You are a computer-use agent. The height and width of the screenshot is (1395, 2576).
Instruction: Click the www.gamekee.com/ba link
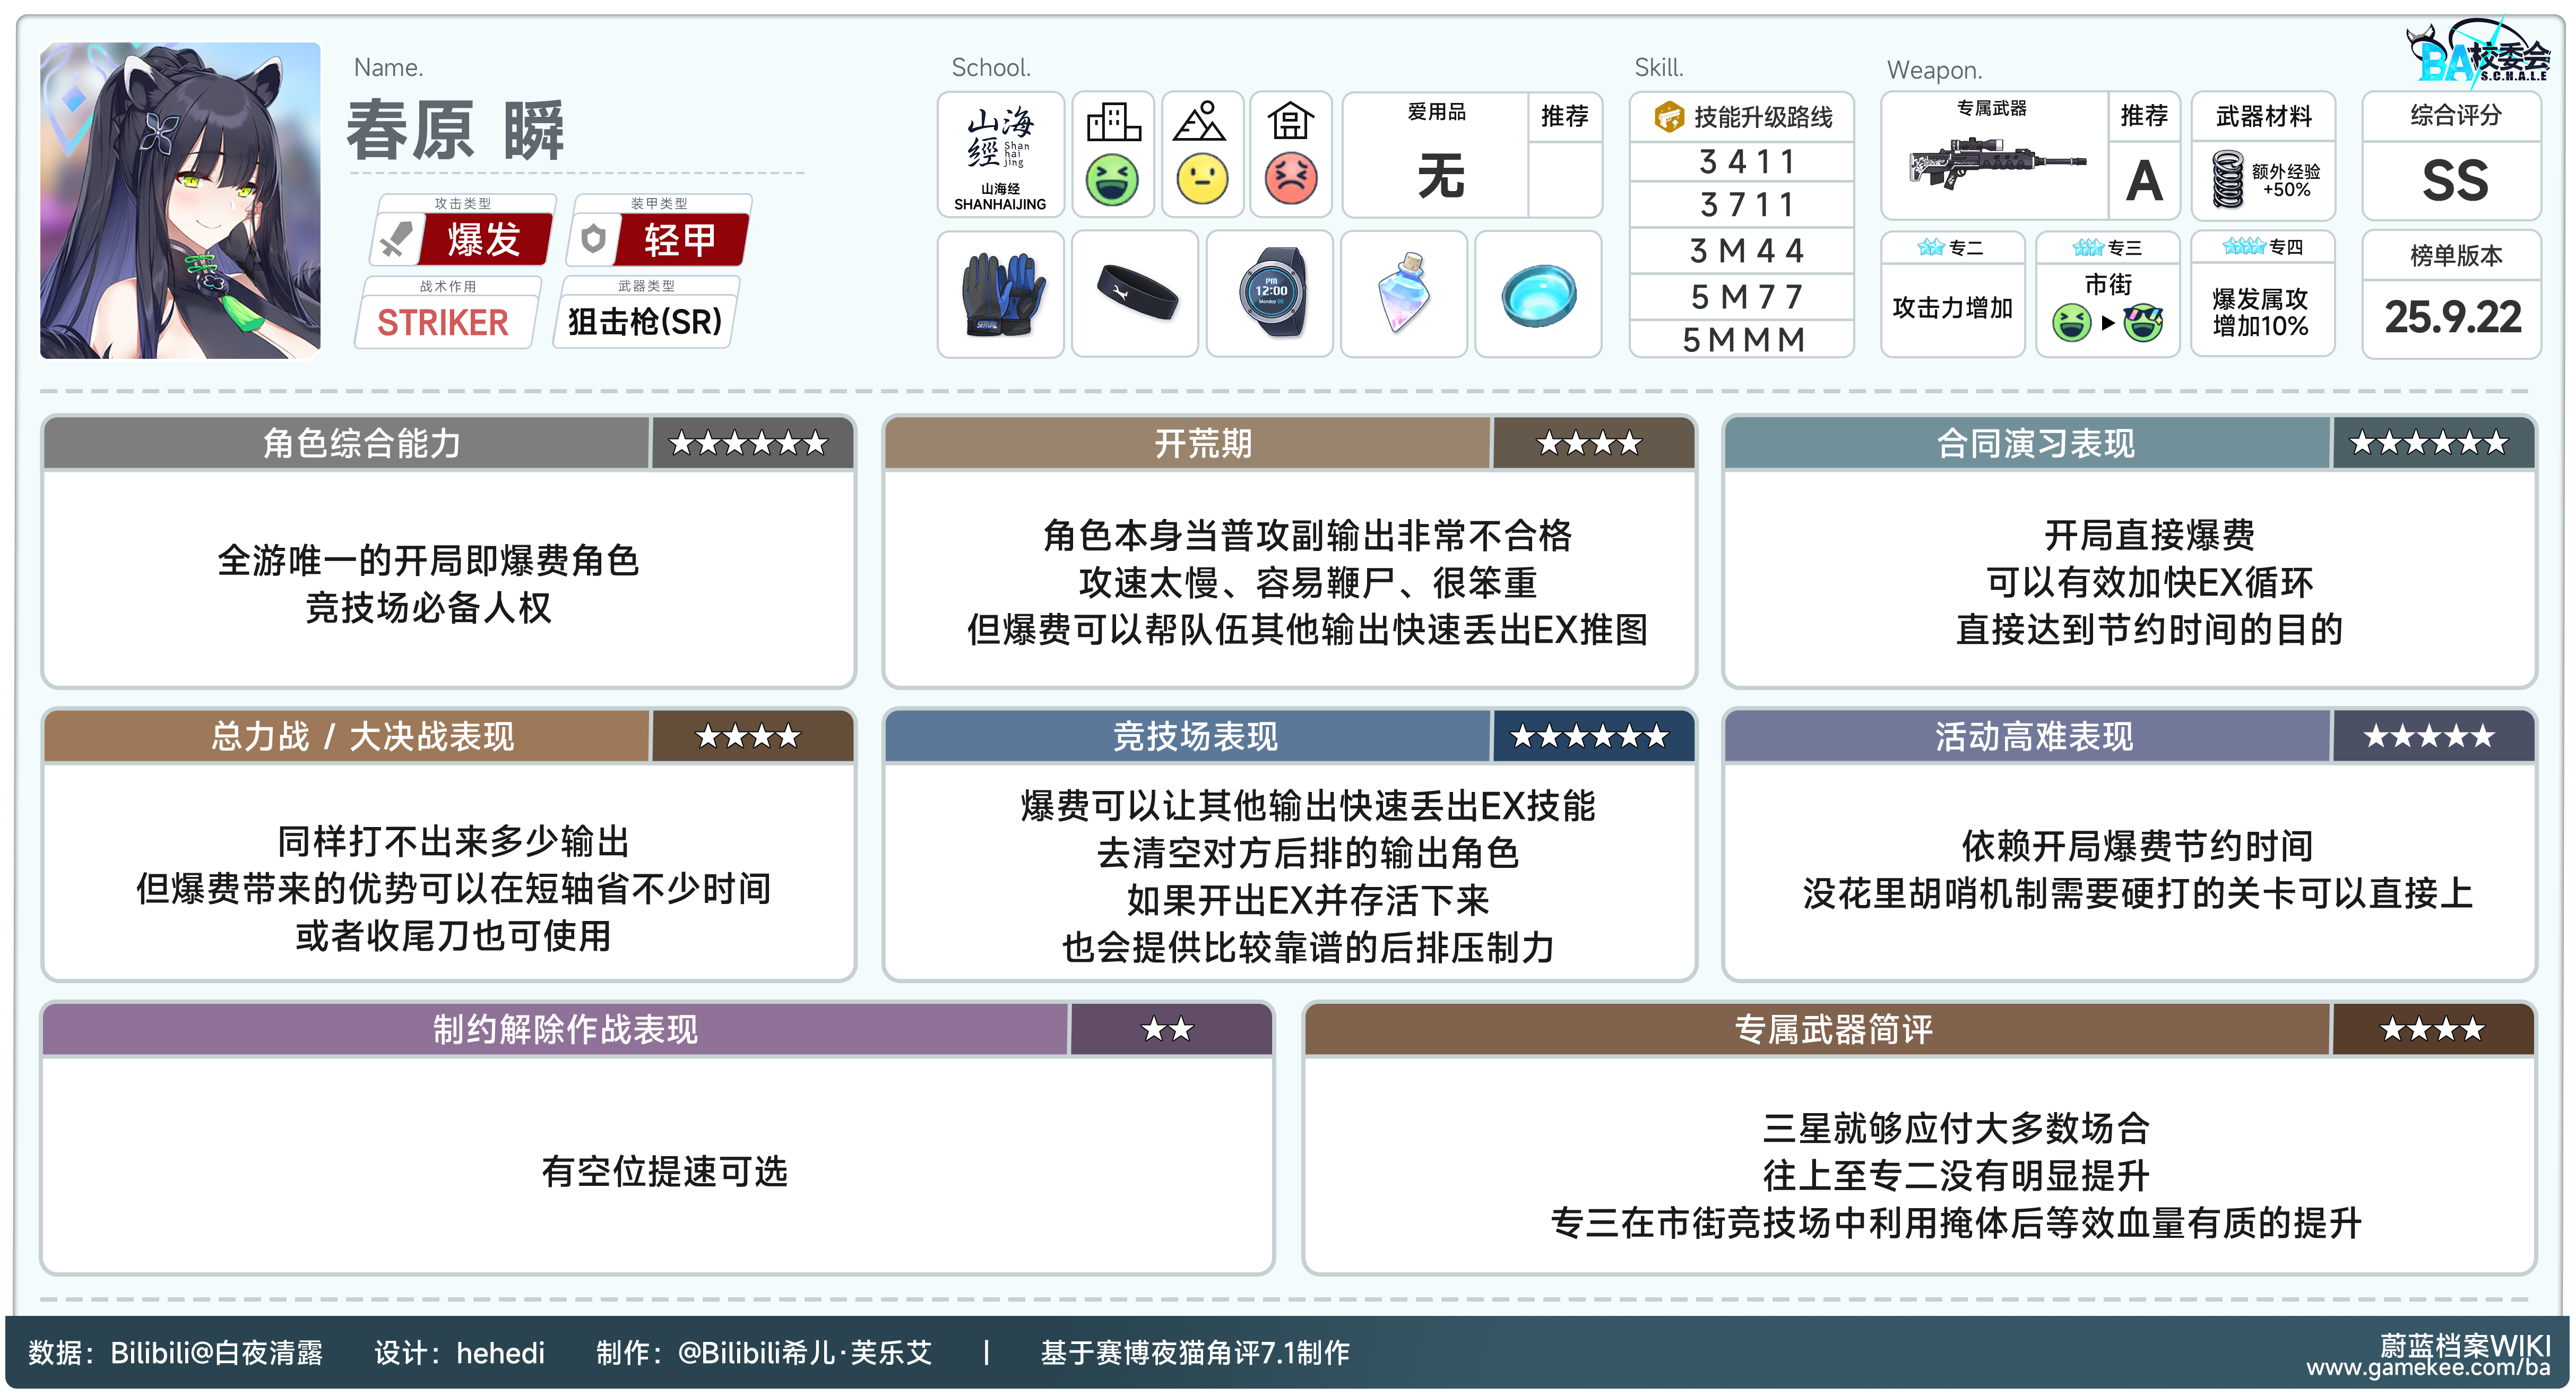pyautogui.click(x=2428, y=1369)
